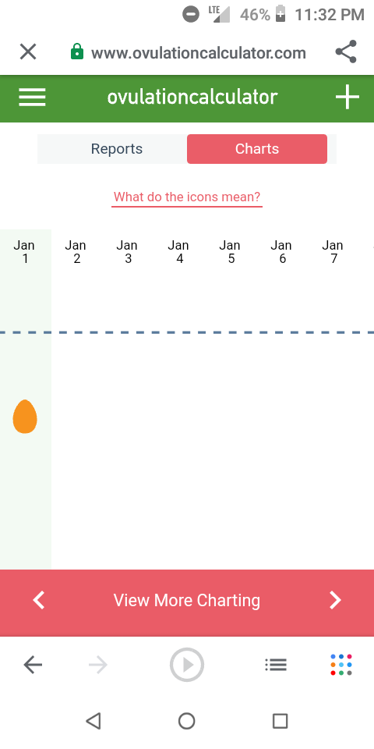
Task: Show previous charting with left chevron
Action: [x=39, y=601]
